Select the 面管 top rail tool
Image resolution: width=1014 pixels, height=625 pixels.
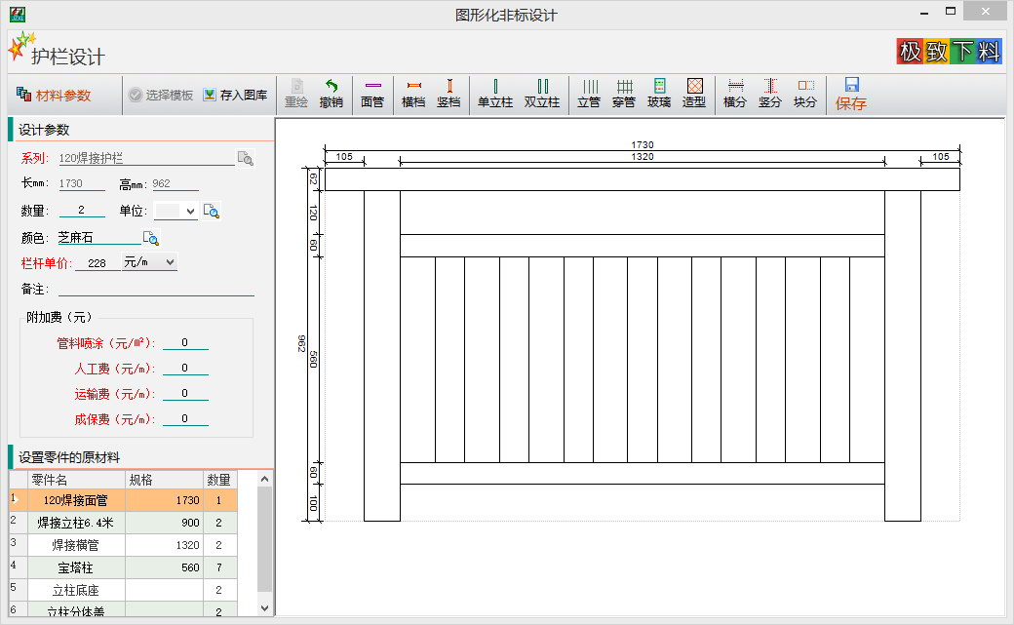pyautogui.click(x=372, y=95)
